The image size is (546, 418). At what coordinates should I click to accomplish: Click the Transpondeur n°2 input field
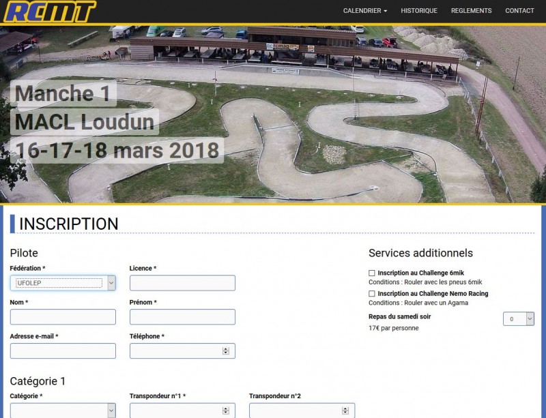[302, 410]
